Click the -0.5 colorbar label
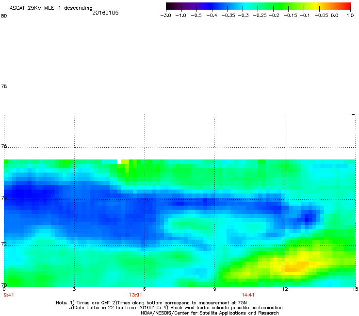The width and height of the screenshot is (359, 316). pyautogui.click(x=196, y=16)
